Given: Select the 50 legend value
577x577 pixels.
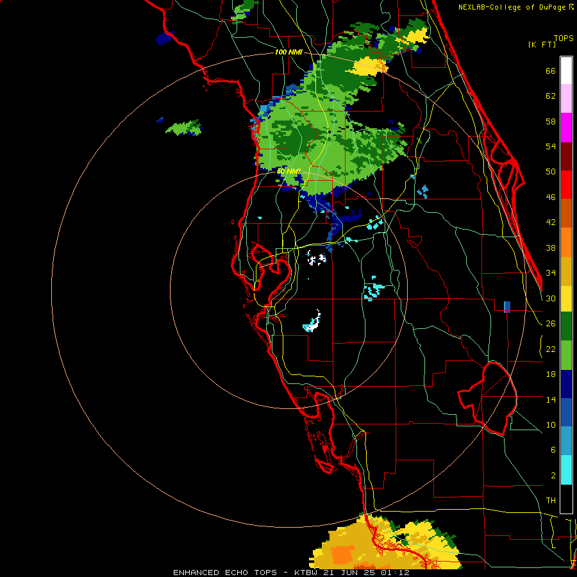Looking at the screenshot, I should pos(551,172).
